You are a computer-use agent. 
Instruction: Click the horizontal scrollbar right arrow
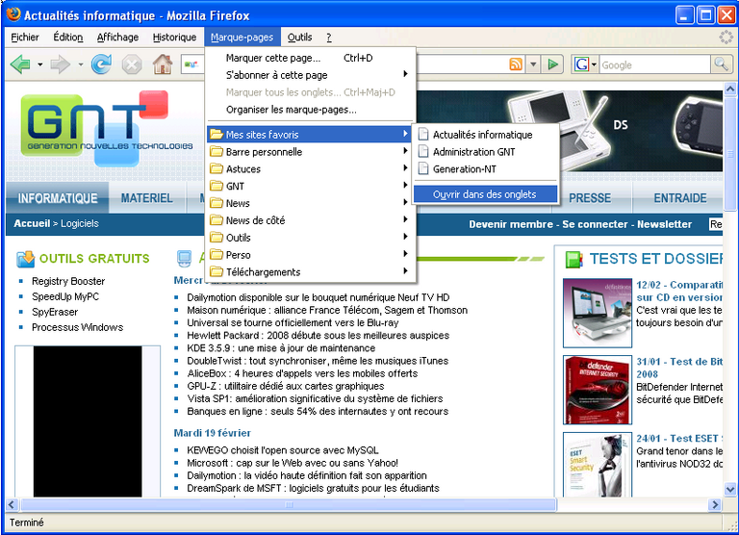coord(715,505)
